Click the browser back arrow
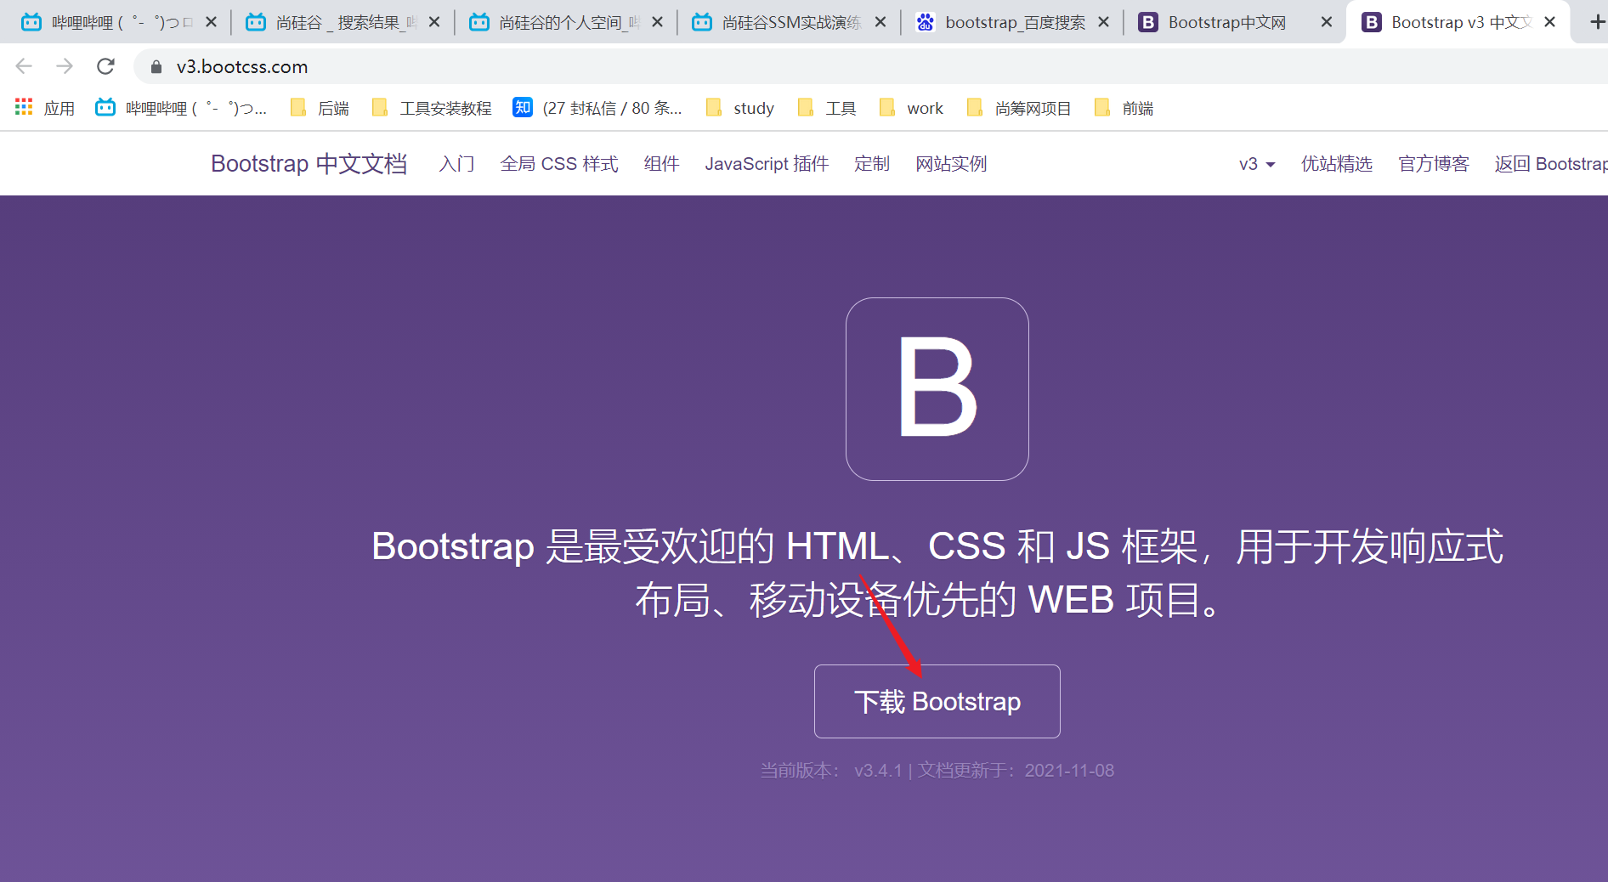1608x882 pixels. click(24, 66)
